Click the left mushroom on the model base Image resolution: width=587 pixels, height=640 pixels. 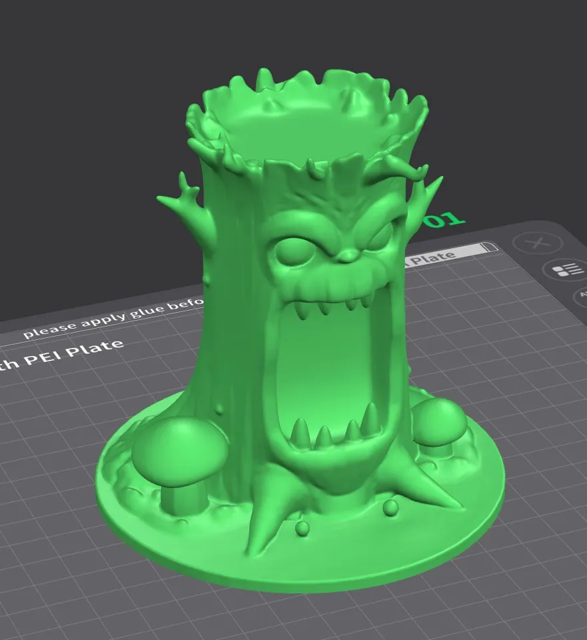(x=179, y=453)
